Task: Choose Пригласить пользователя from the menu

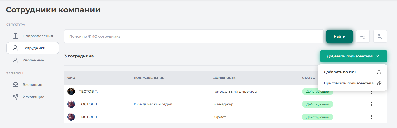Action: coord(348,83)
